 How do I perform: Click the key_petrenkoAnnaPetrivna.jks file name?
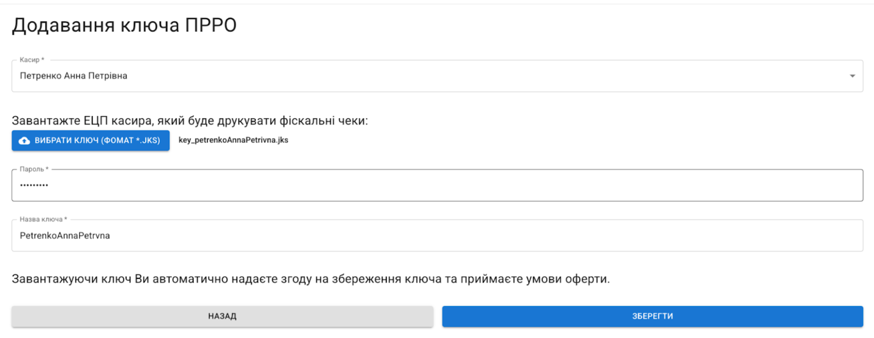[x=234, y=140]
